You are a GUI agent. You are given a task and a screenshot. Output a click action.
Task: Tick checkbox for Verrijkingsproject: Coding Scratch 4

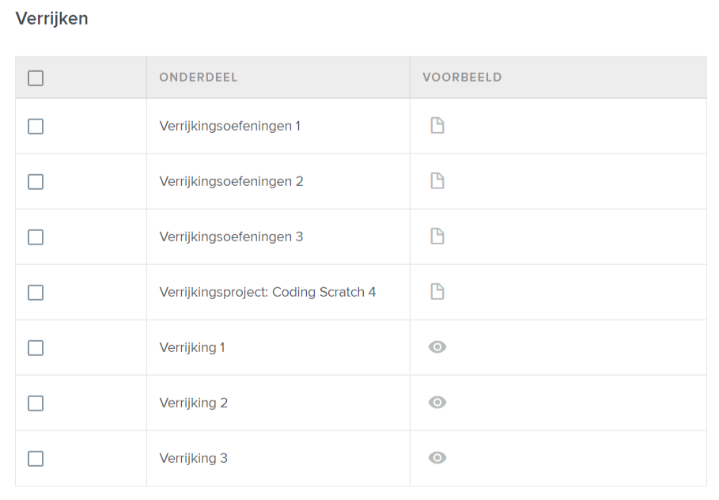point(36,293)
